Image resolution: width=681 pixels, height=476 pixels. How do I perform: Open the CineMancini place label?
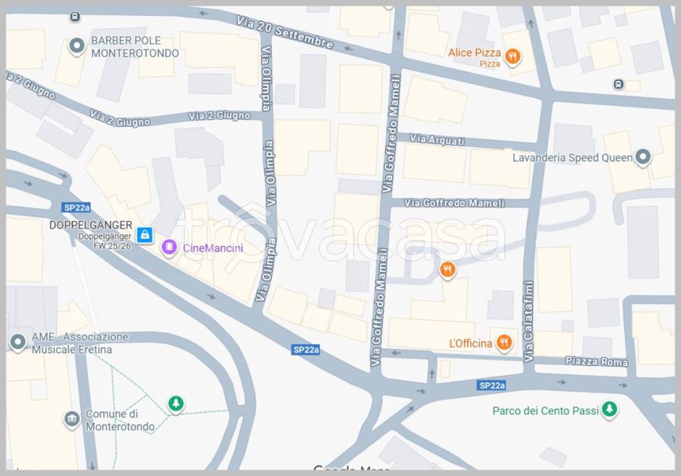tap(213, 248)
